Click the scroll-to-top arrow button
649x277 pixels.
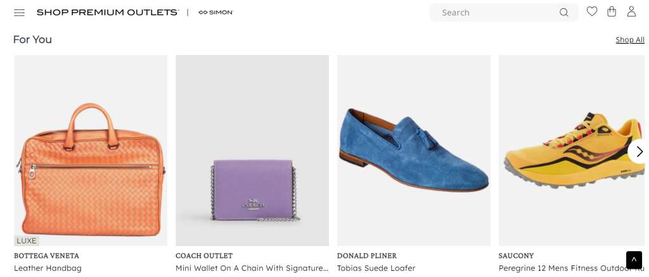(634, 260)
